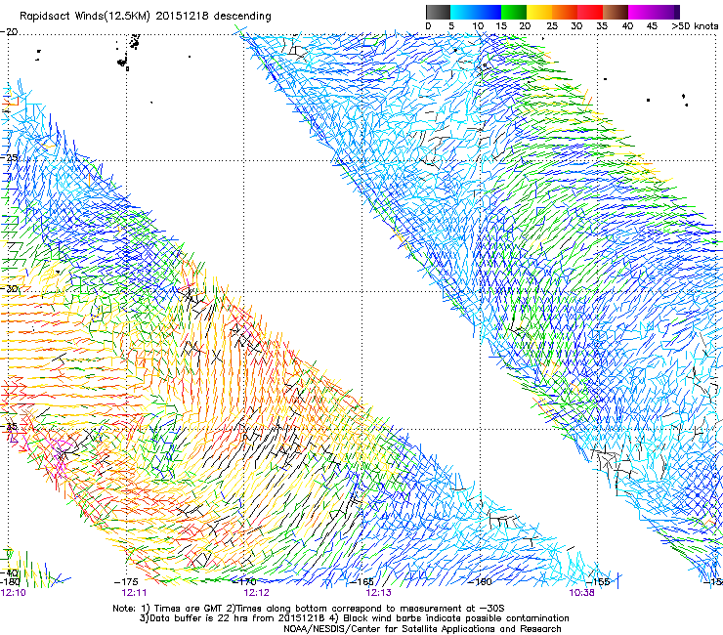Click the -25 latitude label on left axis

[x=9, y=157]
